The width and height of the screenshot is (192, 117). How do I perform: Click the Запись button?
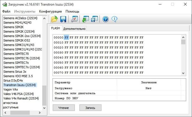tap(90, 108)
